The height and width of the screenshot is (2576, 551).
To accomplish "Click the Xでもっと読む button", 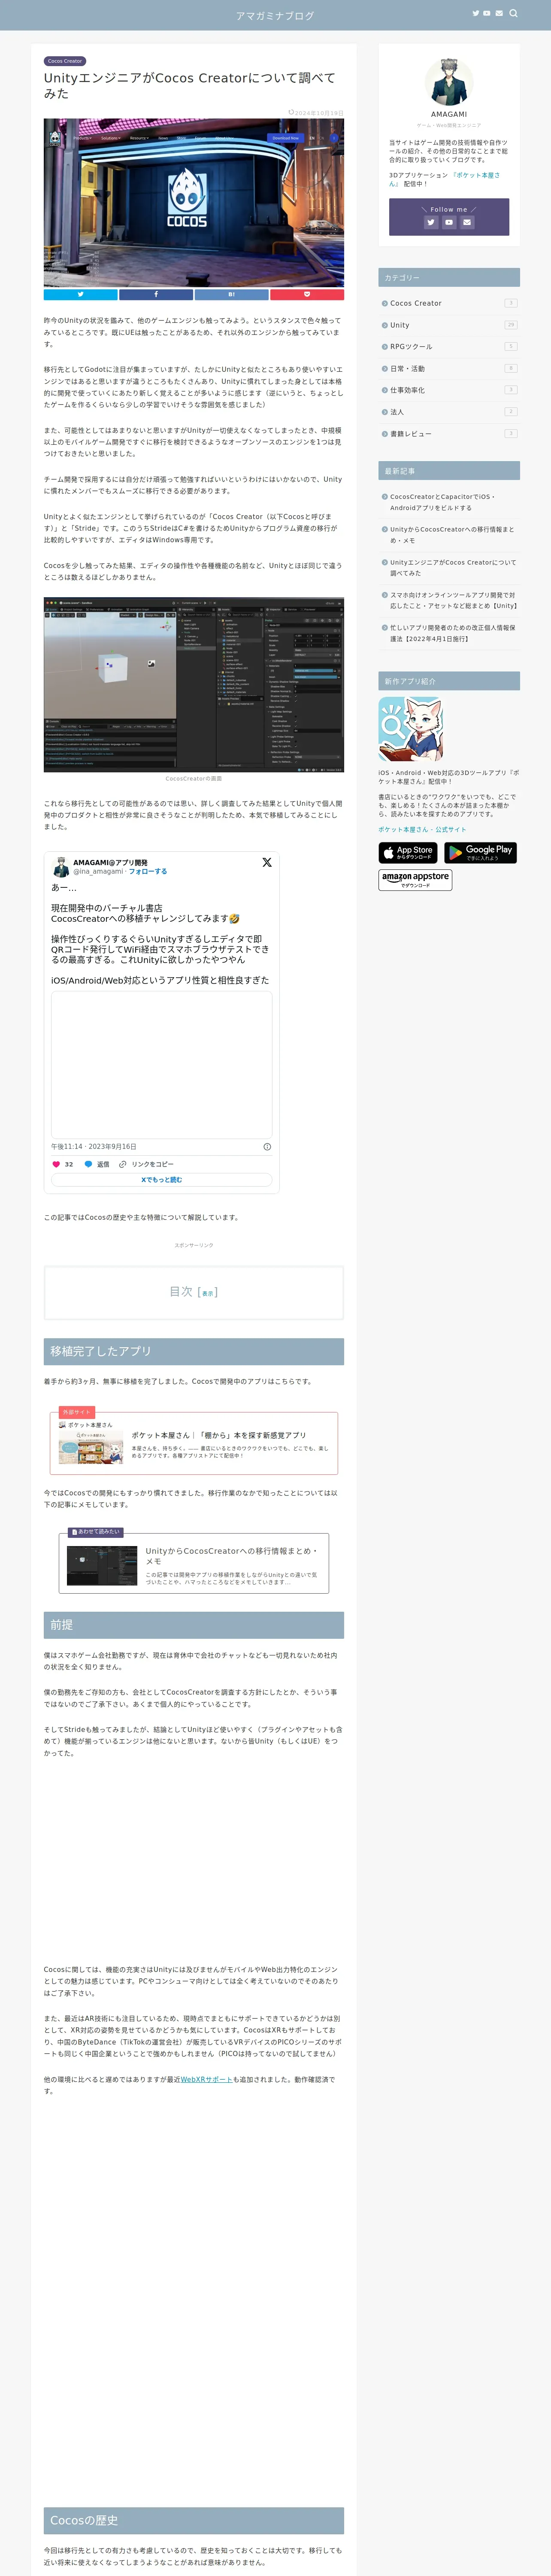I will (162, 1180).
